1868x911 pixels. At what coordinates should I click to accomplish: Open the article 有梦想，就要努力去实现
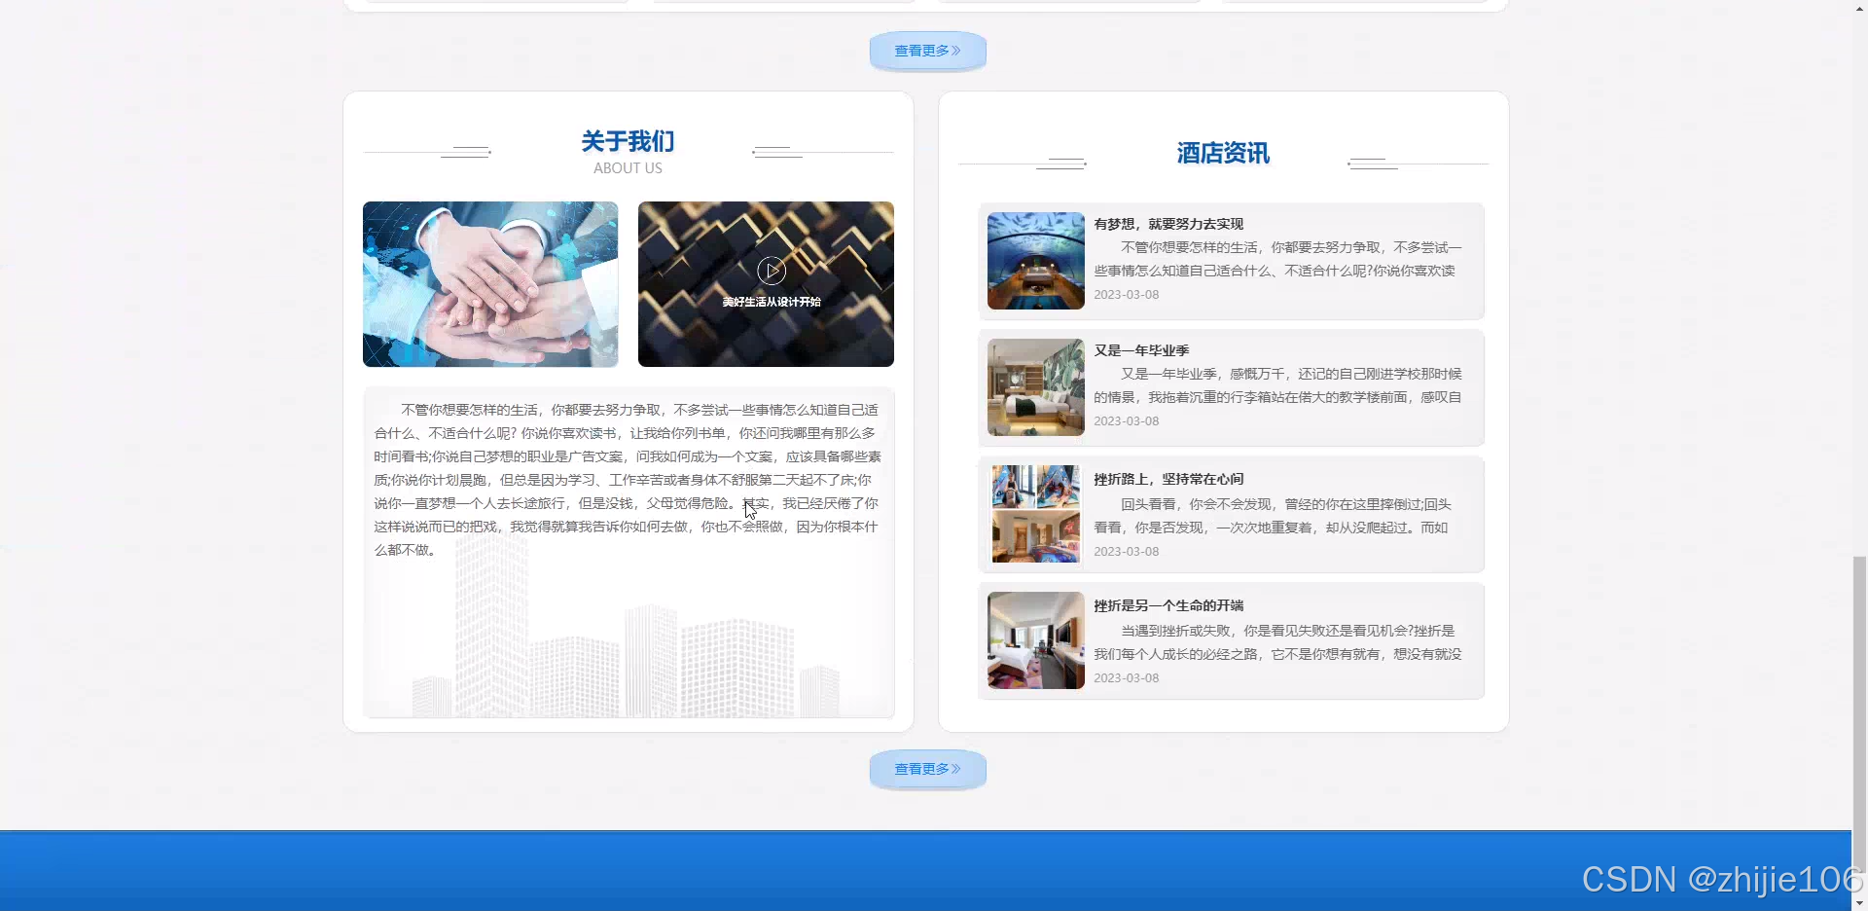click(1167, 223)
